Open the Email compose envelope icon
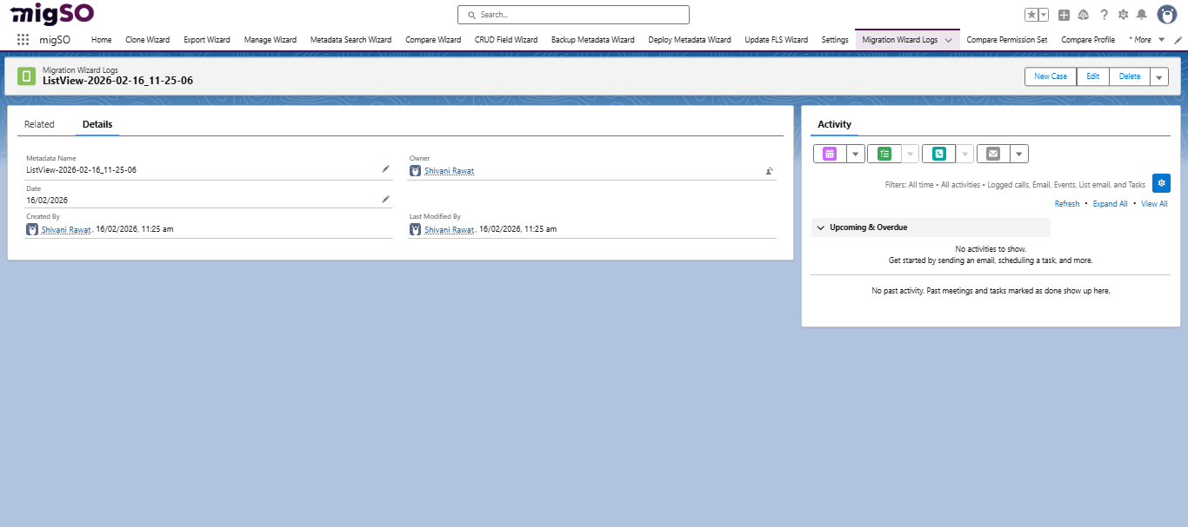 (x=992, y=153)
